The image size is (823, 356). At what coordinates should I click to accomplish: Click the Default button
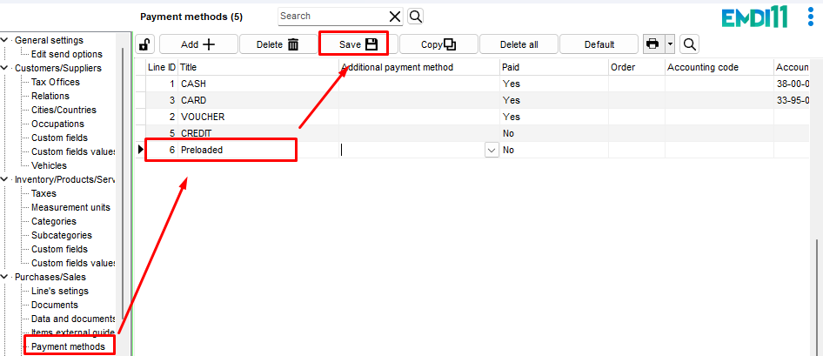point(599,44)
